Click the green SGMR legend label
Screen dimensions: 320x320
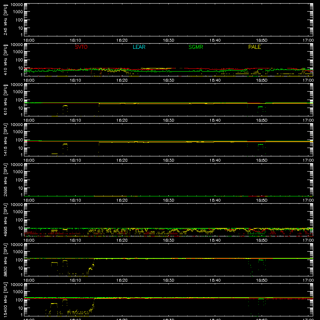coord(196,47)
